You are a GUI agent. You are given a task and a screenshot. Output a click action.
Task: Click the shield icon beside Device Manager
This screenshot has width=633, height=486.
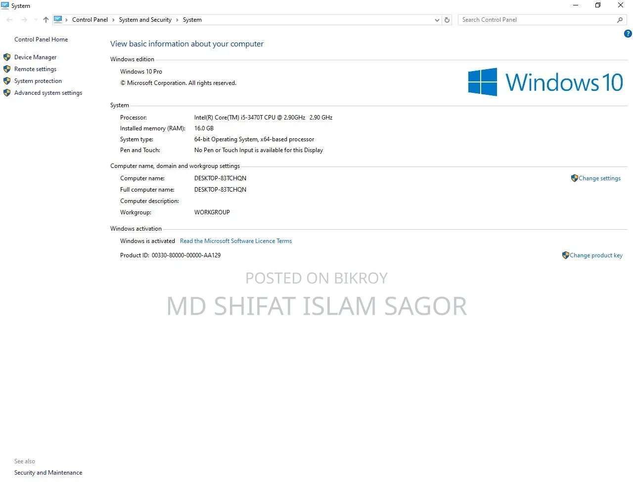point(7,57)
